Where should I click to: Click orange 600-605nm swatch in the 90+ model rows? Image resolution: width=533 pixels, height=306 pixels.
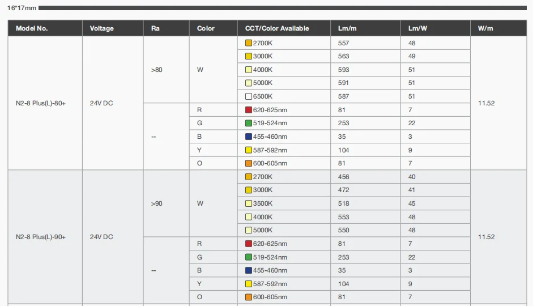[x=249, y=297]
